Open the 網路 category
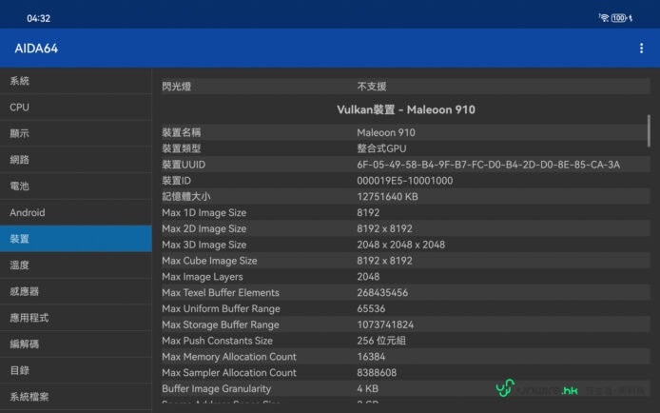660x413 pixels. coord(76,160)
